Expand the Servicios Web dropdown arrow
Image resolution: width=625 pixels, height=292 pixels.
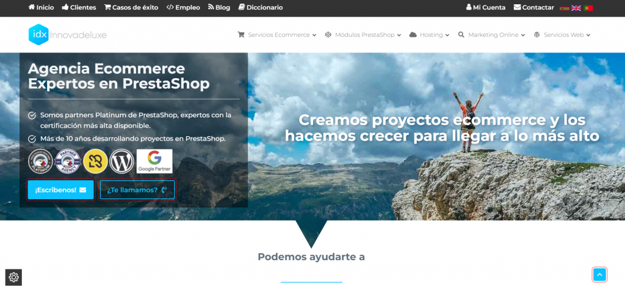[588, 35]
